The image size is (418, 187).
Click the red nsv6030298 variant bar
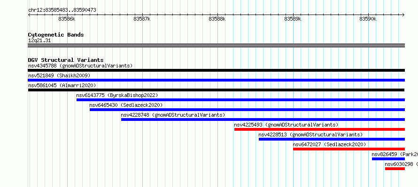pyautogui.click(x=395, y=169)
